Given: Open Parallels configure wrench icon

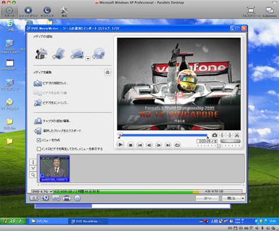Looking at the screenshot, I should (64, 12).
